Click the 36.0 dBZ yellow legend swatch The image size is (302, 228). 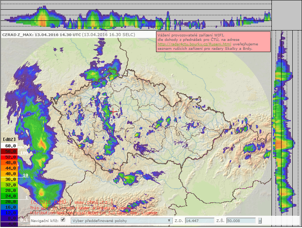tap(9, 179)
